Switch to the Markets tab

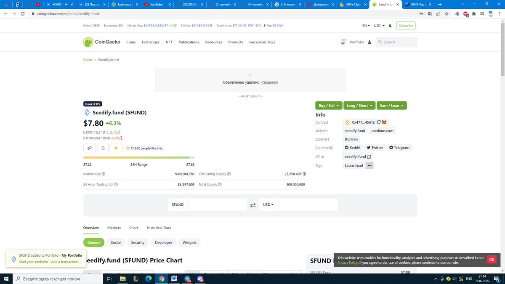pyautogui.click(x=114, y=228)
